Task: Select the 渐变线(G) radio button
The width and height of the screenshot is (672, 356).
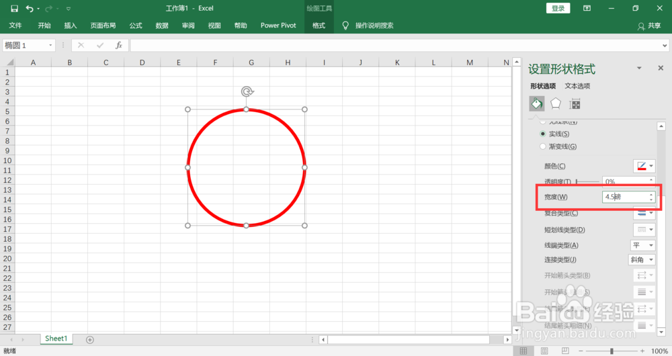Action: (543, 146)
